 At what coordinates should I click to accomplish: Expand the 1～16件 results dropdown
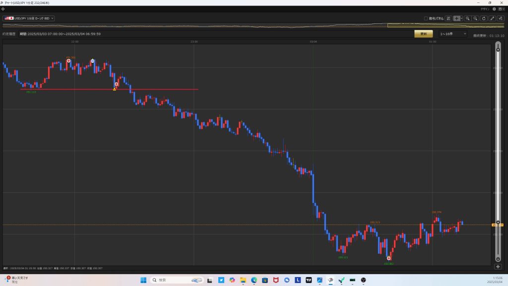click(452, 34)
